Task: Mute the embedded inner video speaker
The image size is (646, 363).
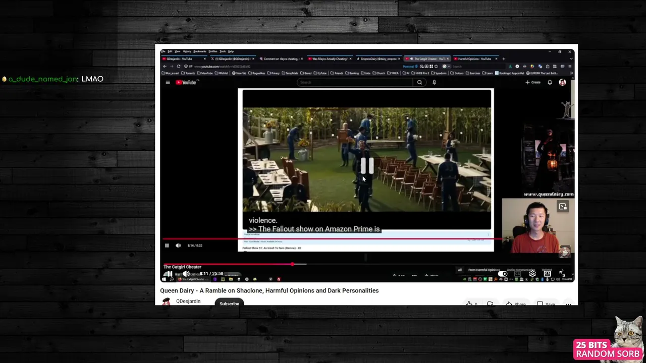Action: tap(178, 246)
